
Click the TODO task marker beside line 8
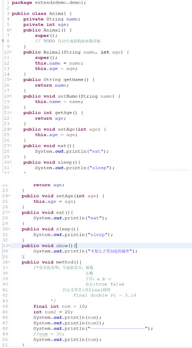(x=3, y=41)
